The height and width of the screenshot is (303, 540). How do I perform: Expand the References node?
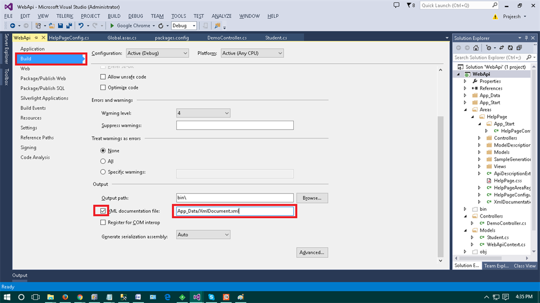tap(465, 88)
